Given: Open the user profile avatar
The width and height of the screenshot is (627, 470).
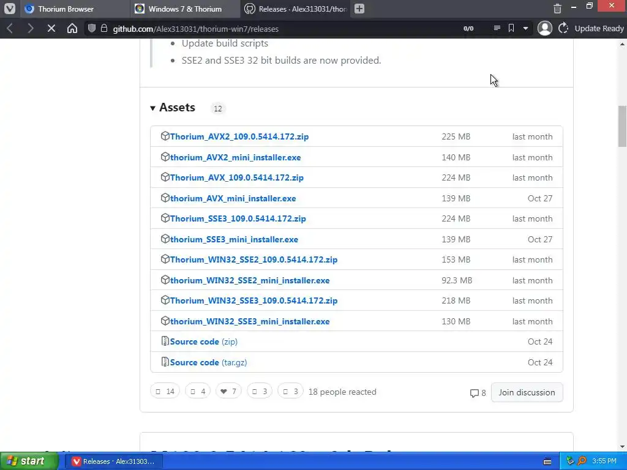Looking at the screenshot, I should coord(544,28).
